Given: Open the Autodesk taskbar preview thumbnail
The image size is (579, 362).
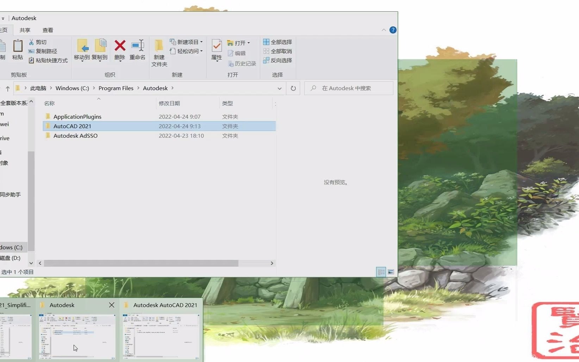Looking at the screenshot, I should 77,336.
